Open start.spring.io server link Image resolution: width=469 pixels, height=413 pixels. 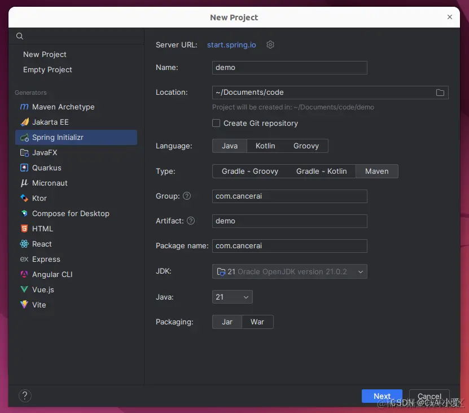[231, 45]
